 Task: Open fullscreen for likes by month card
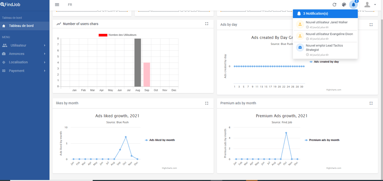tap(207, 103)
